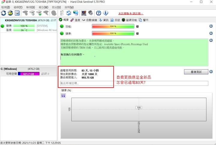Click the report document toolbar icon
This screenshot has width=216, height=145.
pyautogui.click(x=62, y=13)
